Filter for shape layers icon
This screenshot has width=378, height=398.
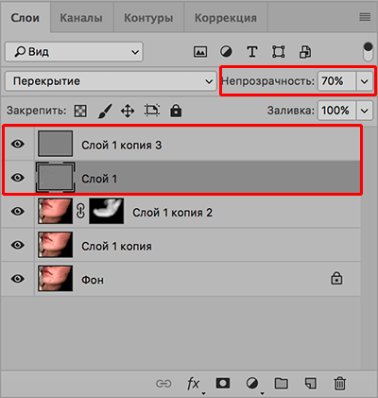(x=279, y=52)
